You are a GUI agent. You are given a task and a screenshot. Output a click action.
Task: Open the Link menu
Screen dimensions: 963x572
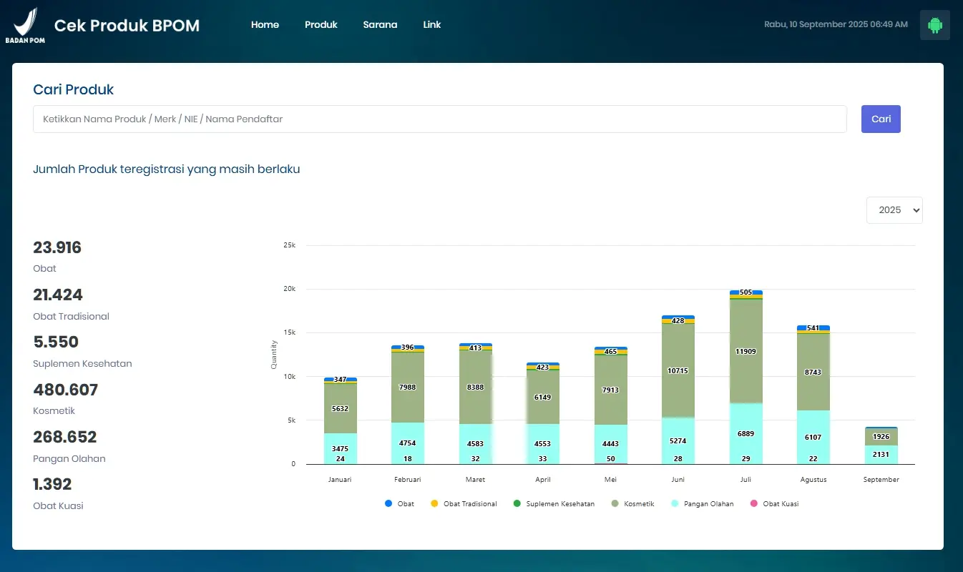point(431,25)
